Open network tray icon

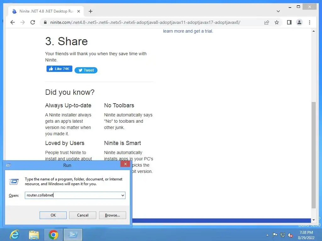click(283, 235)
